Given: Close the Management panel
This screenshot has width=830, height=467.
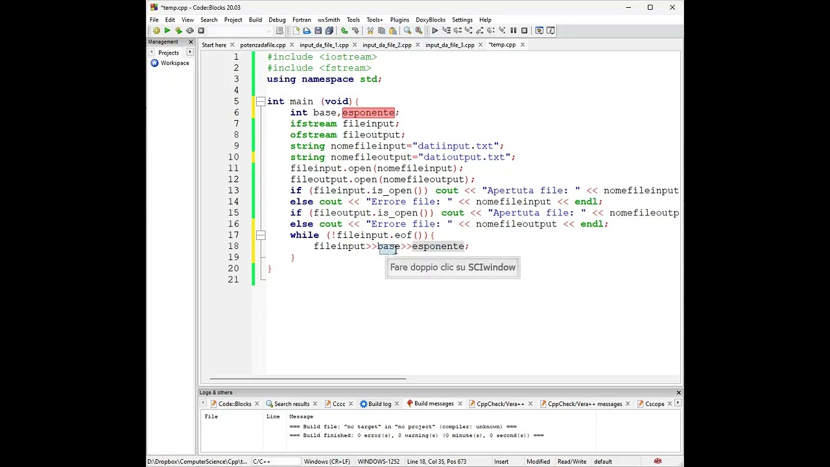Looking at the screenshot, I should [x=191, y=42].
